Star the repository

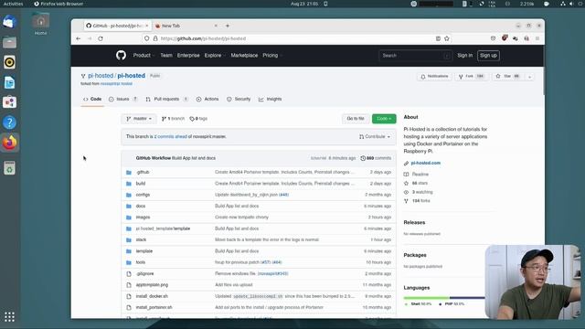pos(507,77)
